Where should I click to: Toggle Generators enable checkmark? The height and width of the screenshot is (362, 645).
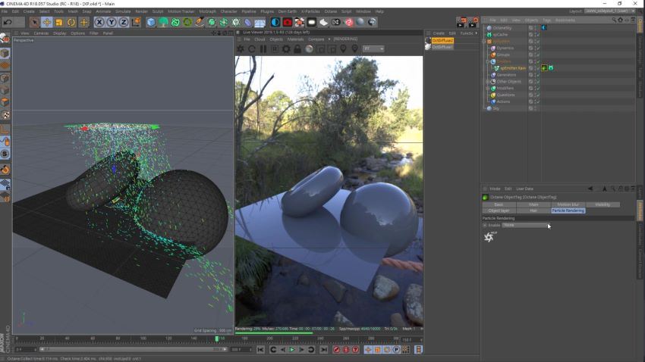(x=538, y=75)
